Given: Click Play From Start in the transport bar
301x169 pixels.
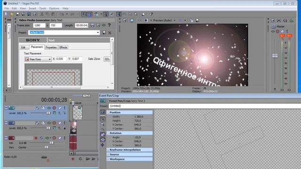Looking at the screenshot, I should (x=88, y=159).
